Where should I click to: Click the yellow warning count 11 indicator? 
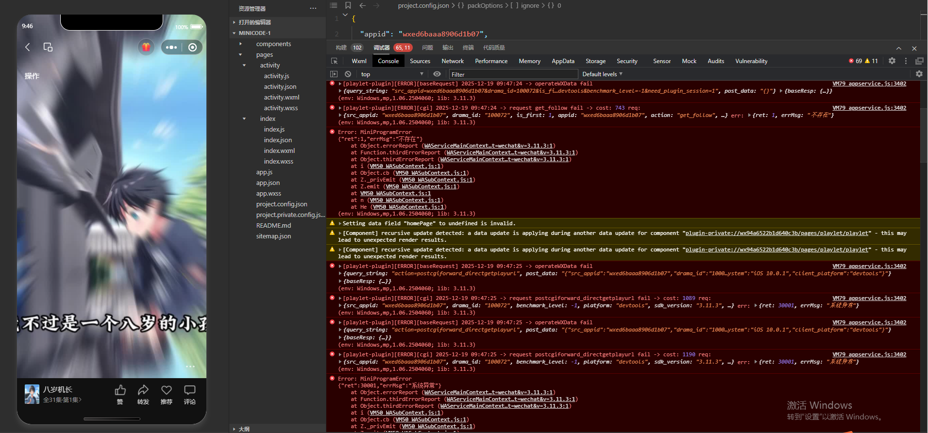pyautogui.click(x=872, y=61)
